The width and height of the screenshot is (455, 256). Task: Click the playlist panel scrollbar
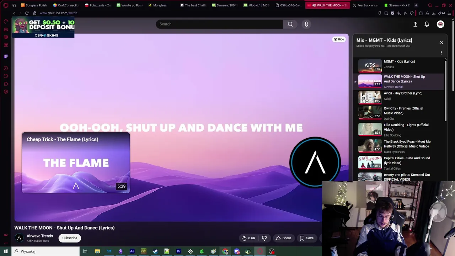click(x=445, y=91)
